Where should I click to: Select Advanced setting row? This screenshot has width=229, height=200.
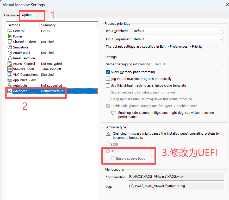tap(52, 91)
